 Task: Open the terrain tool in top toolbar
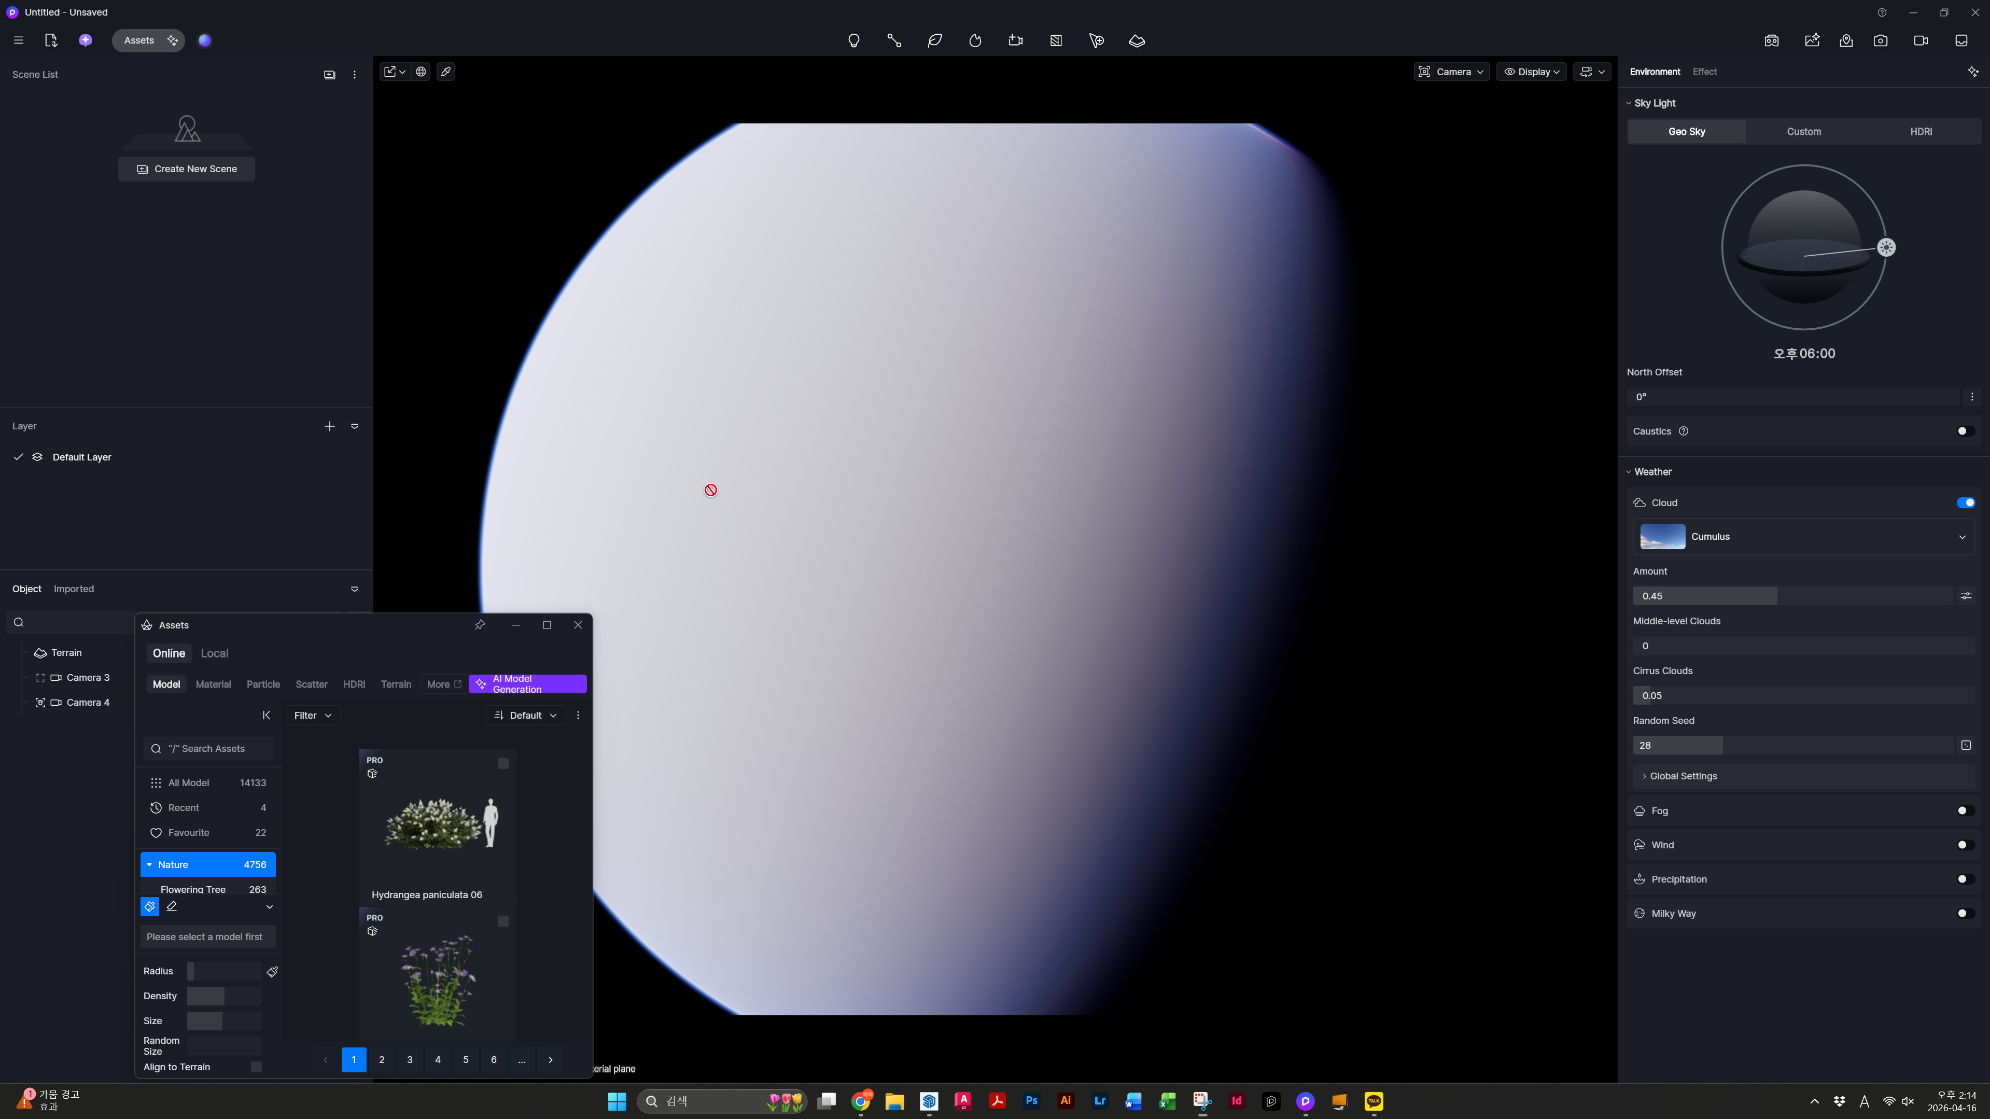click(x=1137, y=41)
